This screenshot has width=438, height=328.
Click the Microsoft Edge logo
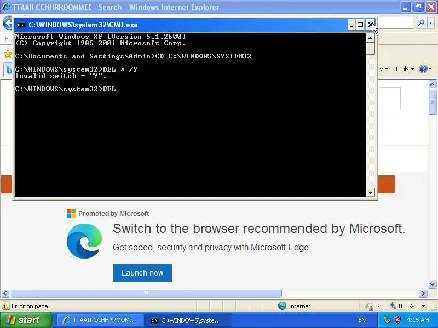[84, 241]
